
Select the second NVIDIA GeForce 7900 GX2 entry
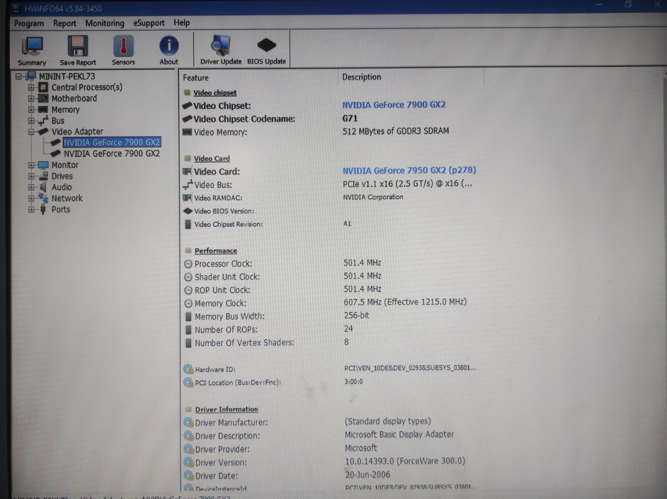[x=111, y=153]
